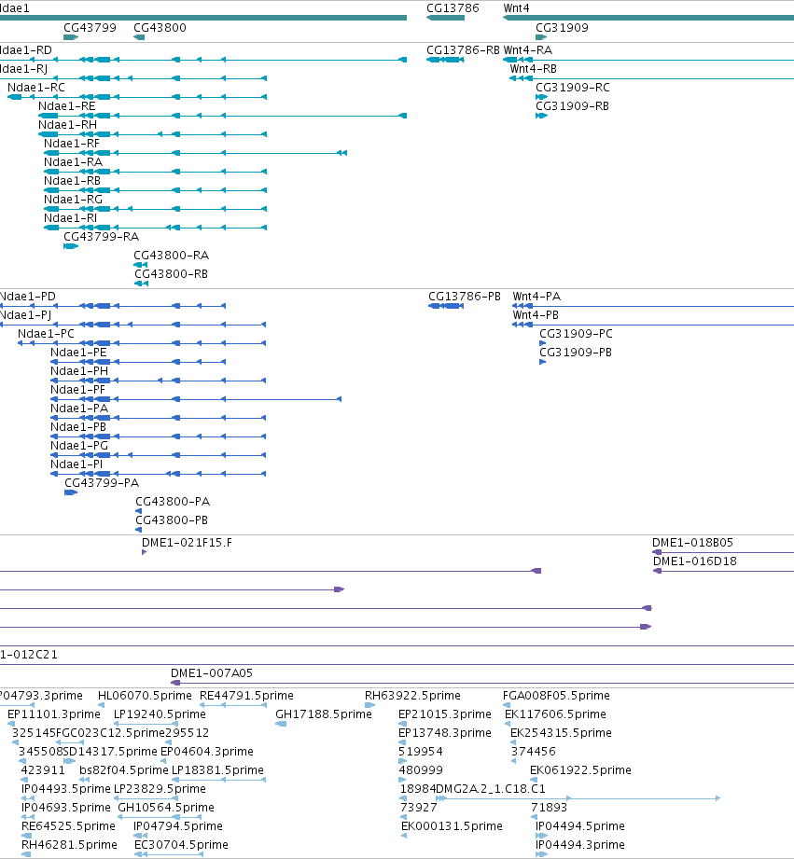Click the CG43800-PB protein label
Viewport: 794px width, 859px height.
[172, 520]
